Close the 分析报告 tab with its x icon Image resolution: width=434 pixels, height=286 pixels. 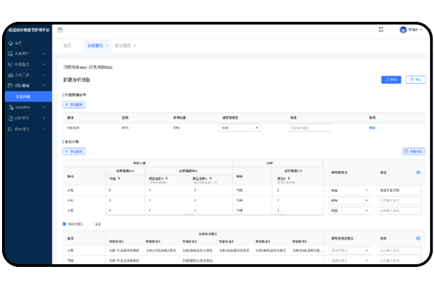107,46
